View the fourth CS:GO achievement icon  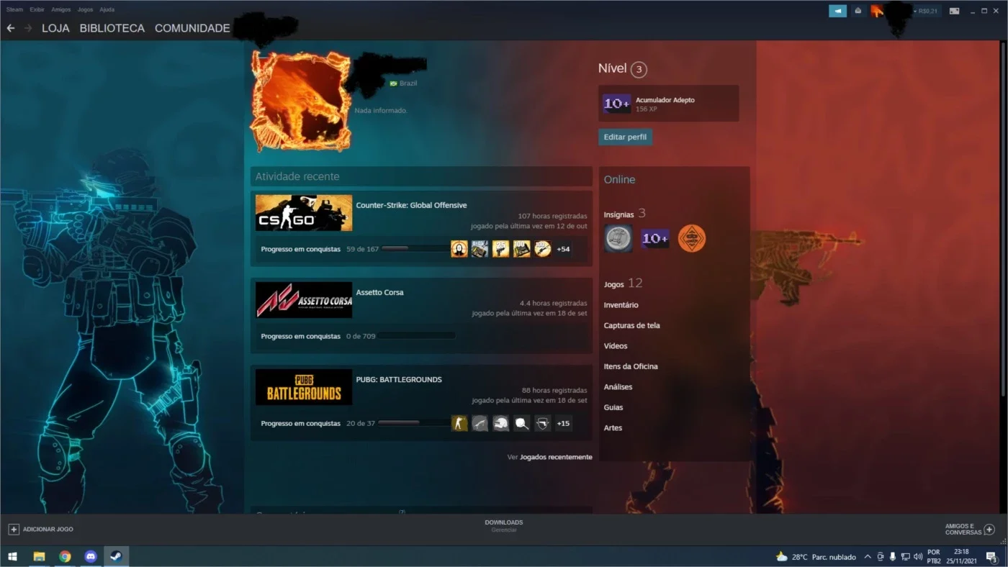pos(522,249)
